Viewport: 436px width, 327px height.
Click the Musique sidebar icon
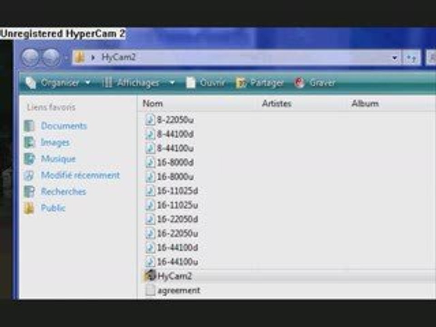point(29,159)
